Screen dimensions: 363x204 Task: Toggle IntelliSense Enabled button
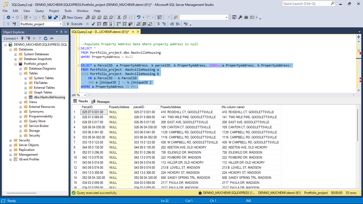[111, 24]
